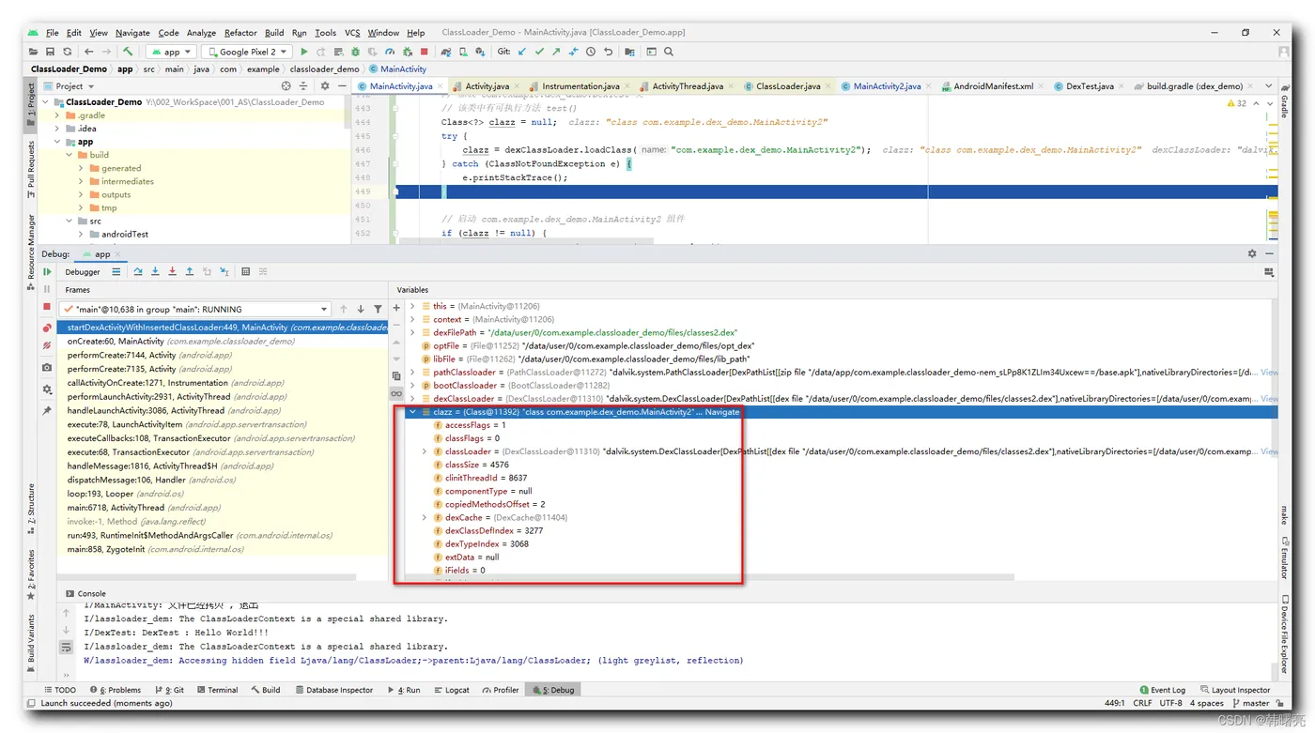This screenshot has width=1315, height=733.
Task: Switch to the AndroidManifest.xml editor tab
Action: click(993, 86)
